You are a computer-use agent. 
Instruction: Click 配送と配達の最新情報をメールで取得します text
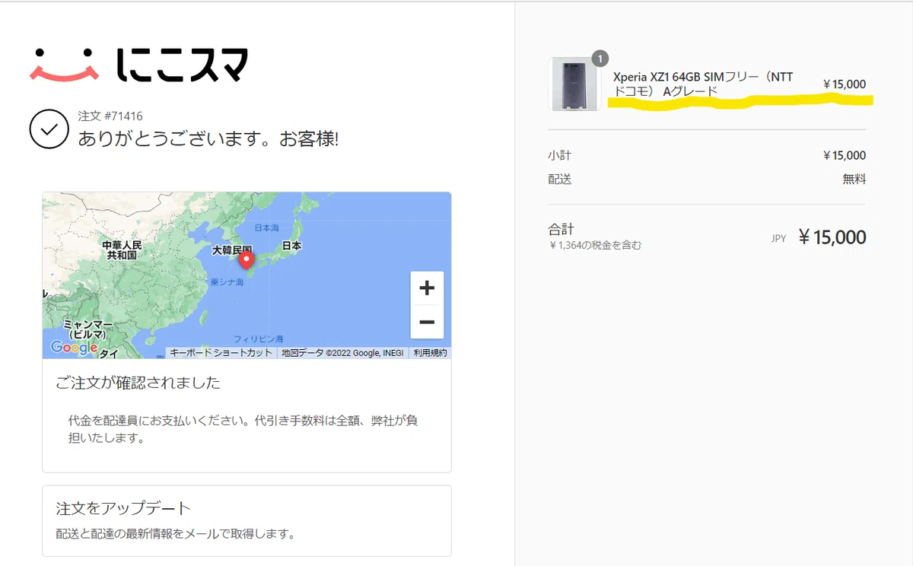point(175,533)
